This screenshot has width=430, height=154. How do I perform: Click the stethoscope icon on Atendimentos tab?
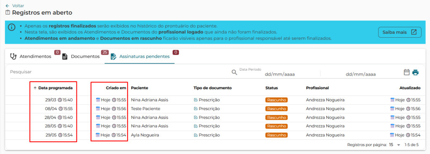coord(13,56)
